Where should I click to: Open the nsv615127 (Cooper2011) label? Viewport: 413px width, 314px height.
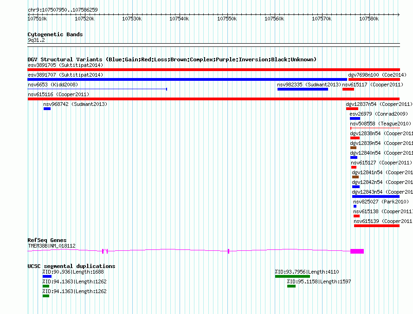pos(381,163)
